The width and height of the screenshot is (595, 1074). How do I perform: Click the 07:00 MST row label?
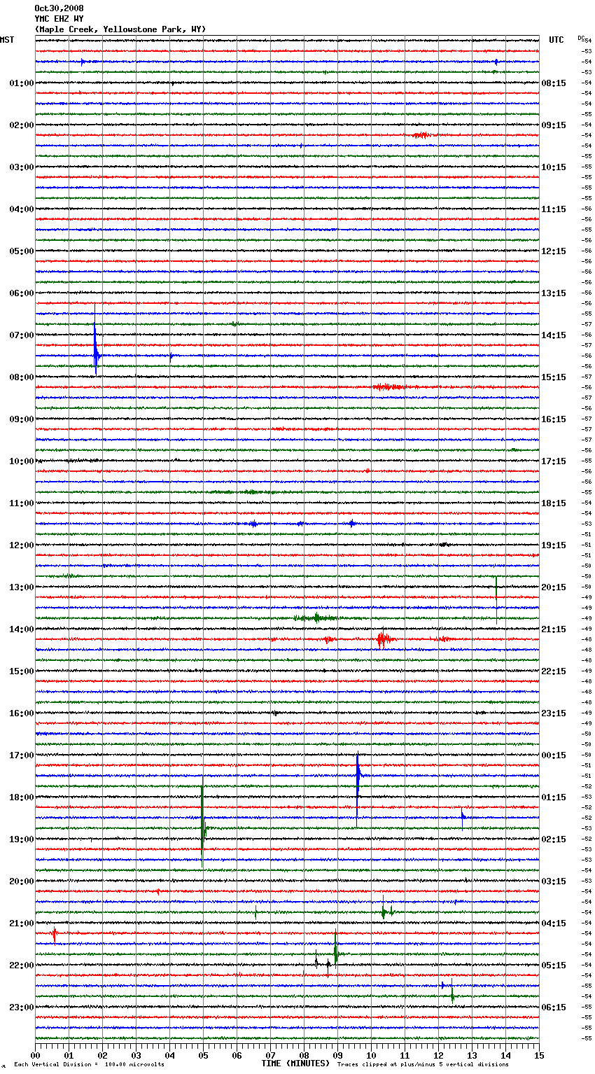click(x=22, y=335)
